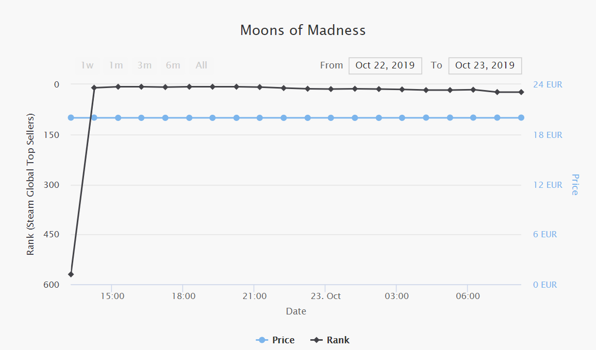Click the Moons of Madness chart title

point(303,30)
